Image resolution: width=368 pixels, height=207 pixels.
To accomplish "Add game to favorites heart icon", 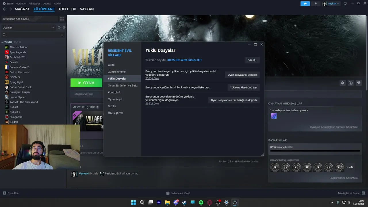I will (359, 83).
